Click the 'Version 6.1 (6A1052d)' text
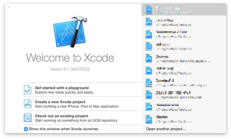 [70, 69]
